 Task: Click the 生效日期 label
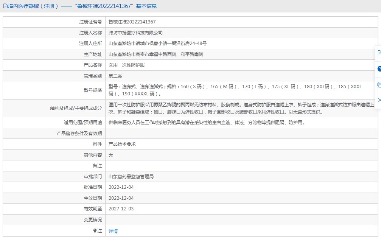(93, 198)
